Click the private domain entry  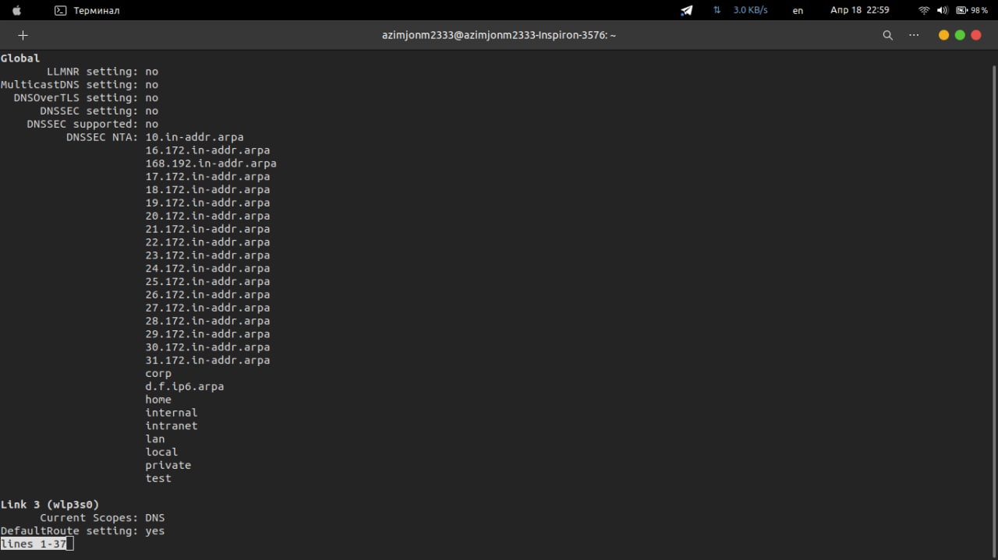168,466
